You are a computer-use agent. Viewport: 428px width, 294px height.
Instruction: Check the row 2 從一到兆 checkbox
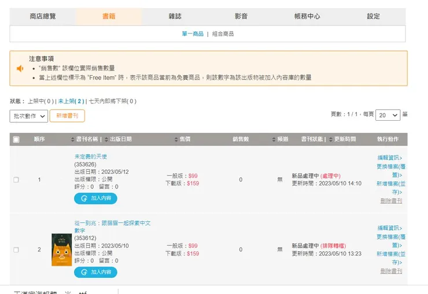point(16,250)
